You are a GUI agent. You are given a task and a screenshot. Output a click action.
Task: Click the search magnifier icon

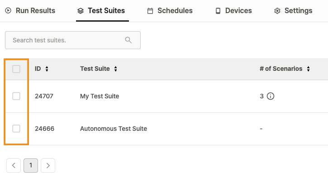(128, 40)
